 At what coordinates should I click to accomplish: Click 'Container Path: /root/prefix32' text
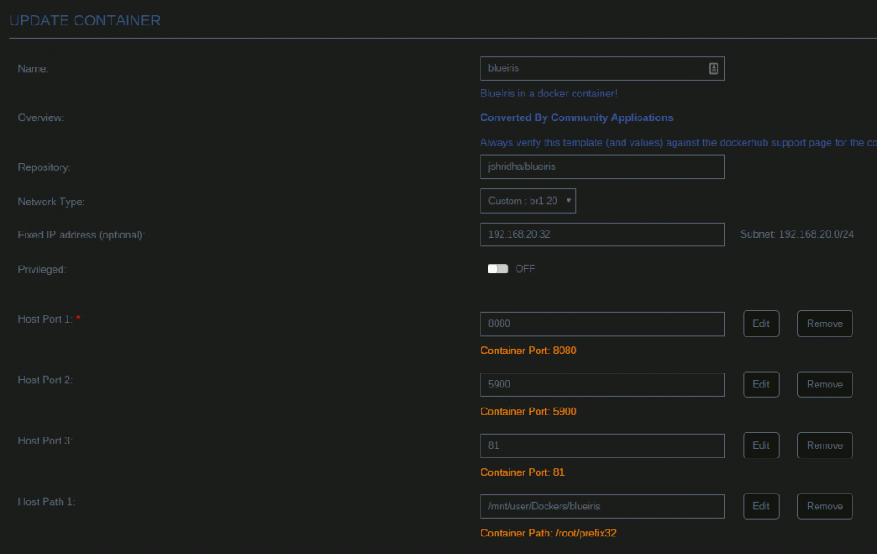[547, 533]
